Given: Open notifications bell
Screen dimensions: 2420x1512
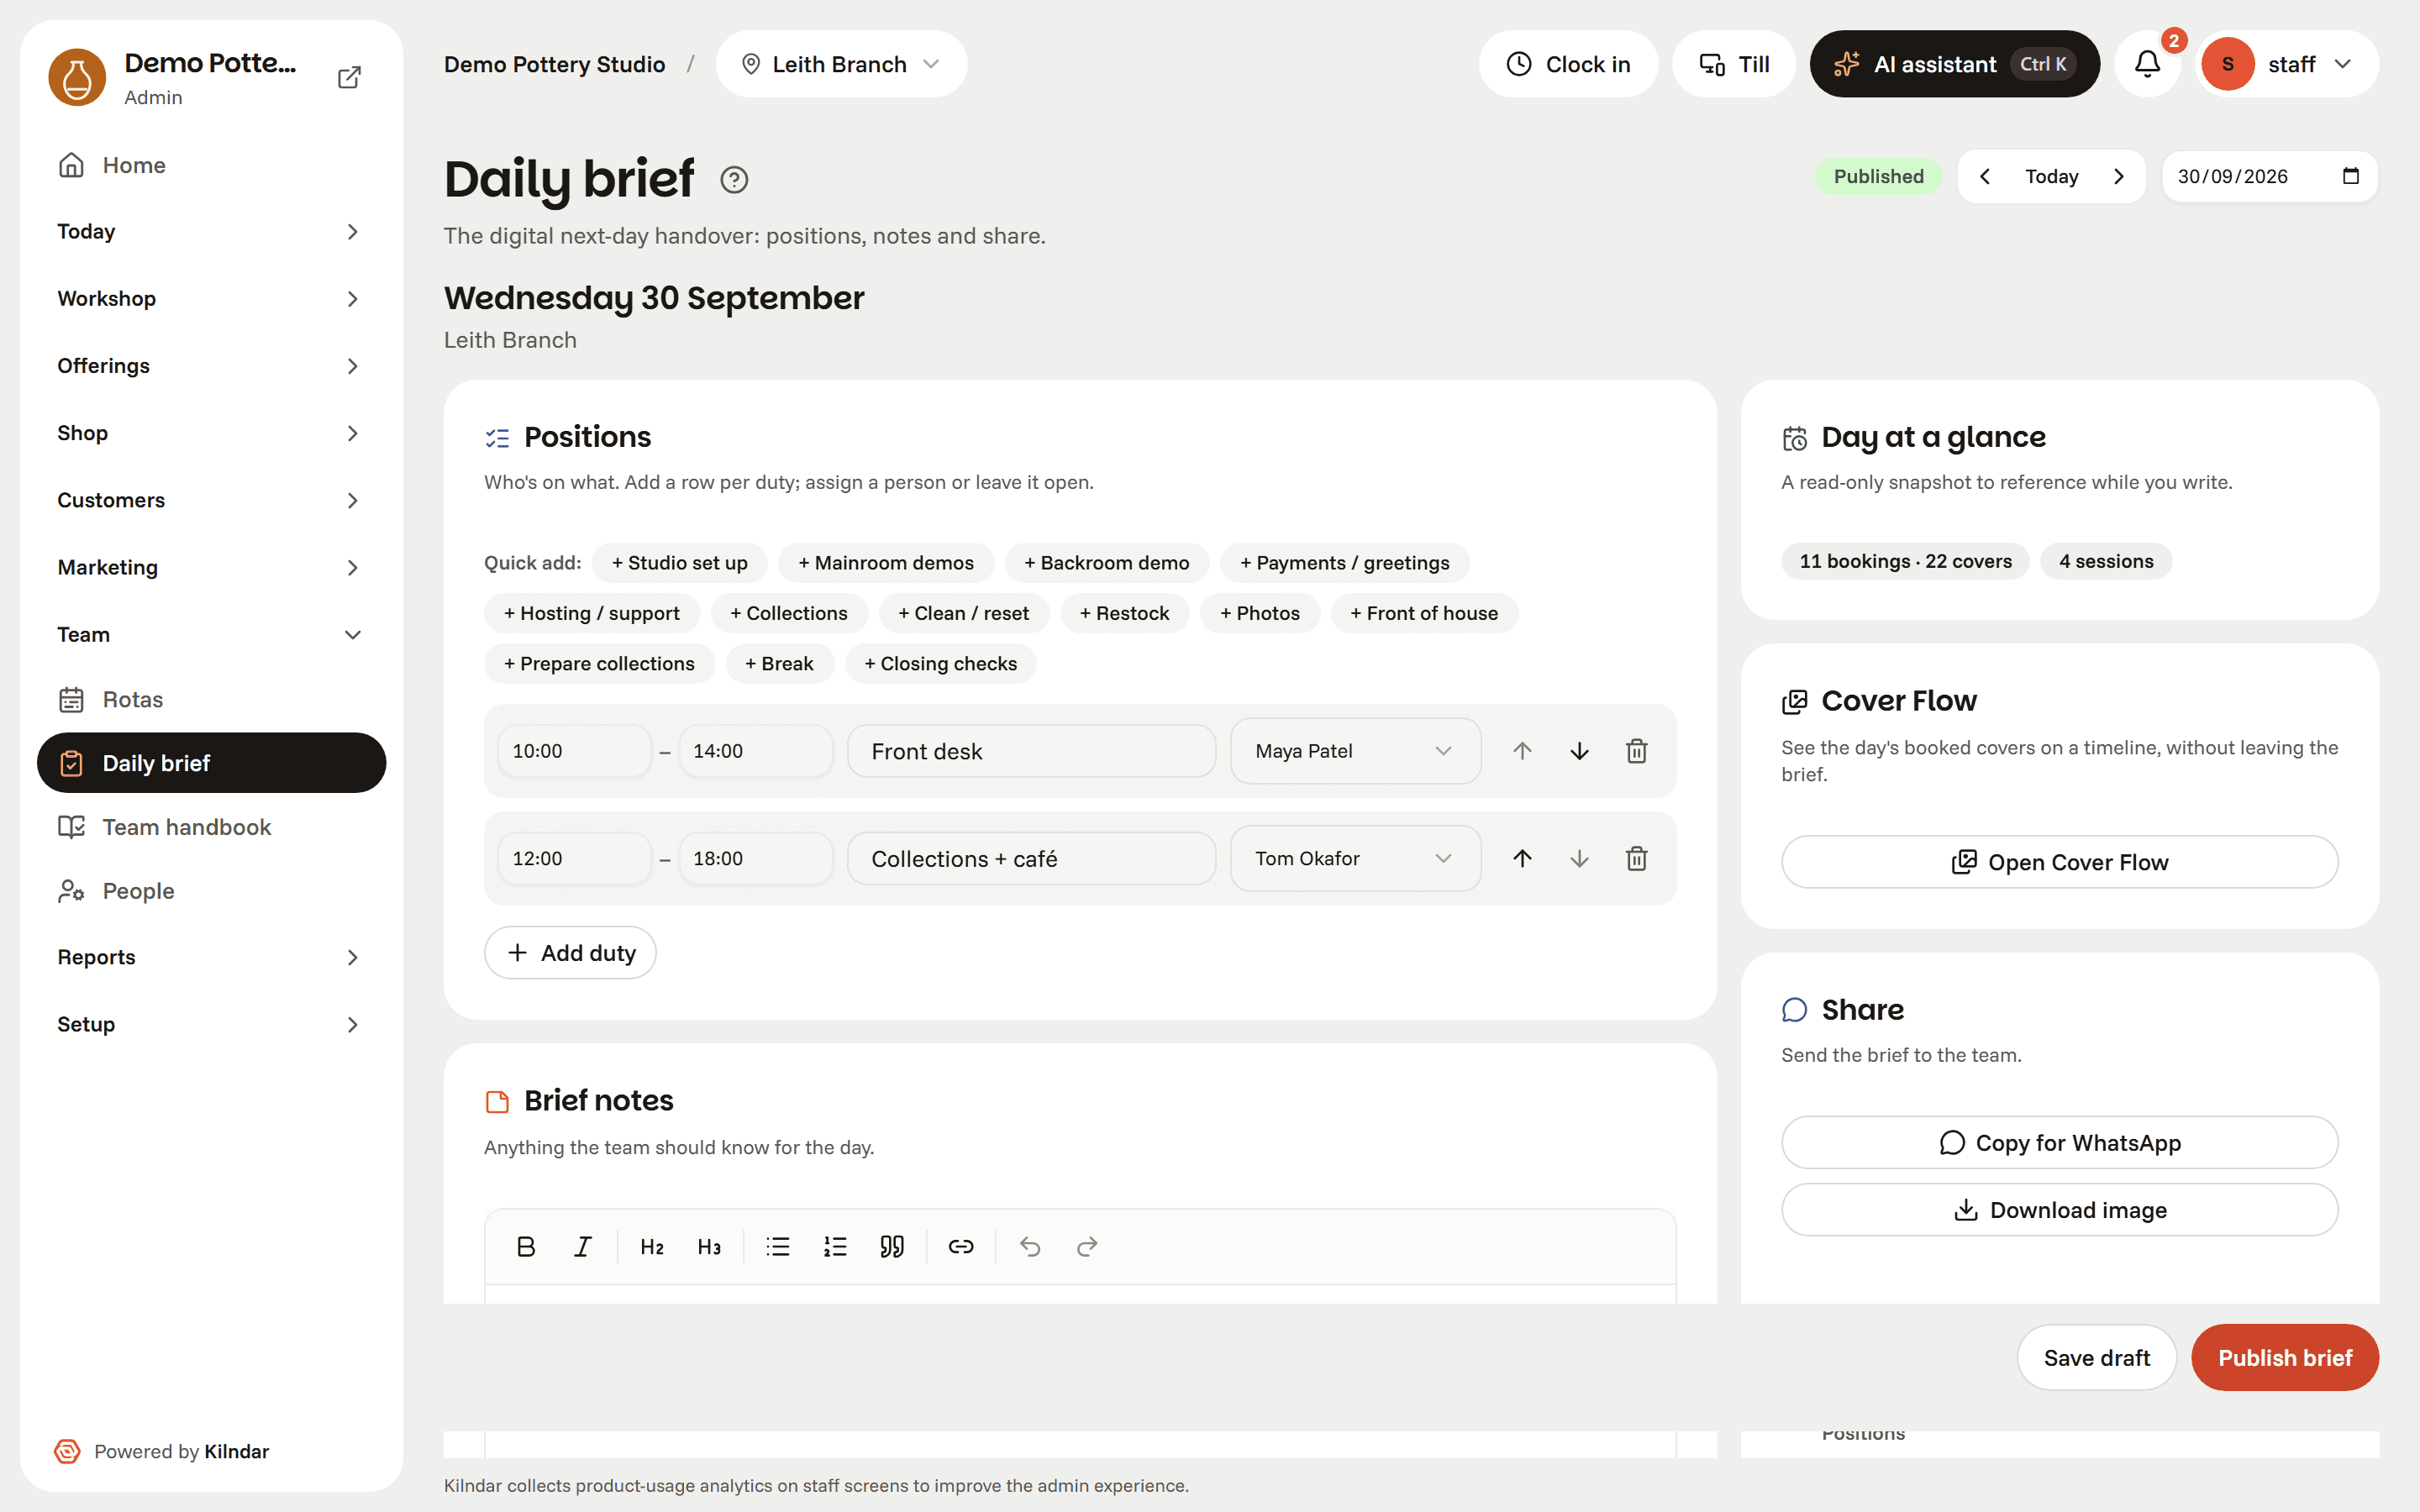Looking at the screenshot, I should coord(2147,64).
